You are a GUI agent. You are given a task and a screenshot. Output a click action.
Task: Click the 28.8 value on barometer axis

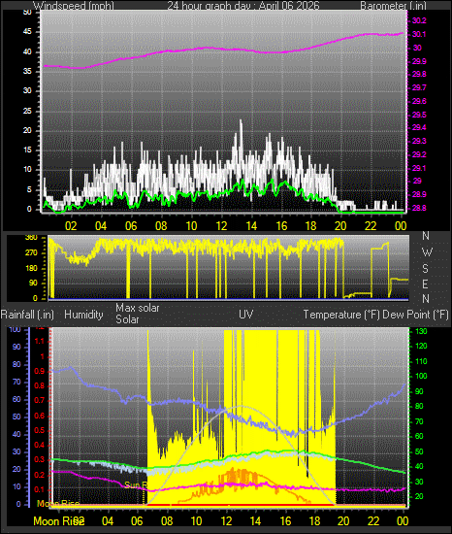(x=419, y=208)
